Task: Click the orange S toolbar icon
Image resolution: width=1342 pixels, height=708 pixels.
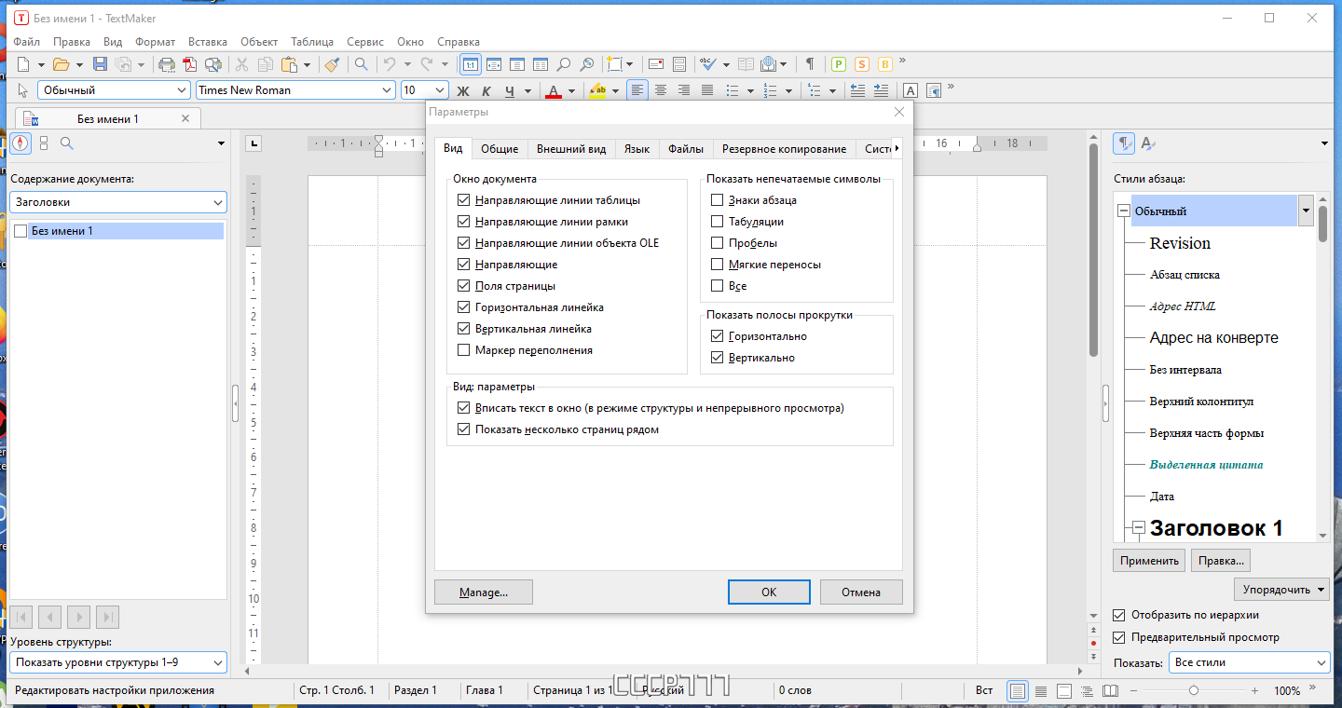Action: tap(862, 64)
